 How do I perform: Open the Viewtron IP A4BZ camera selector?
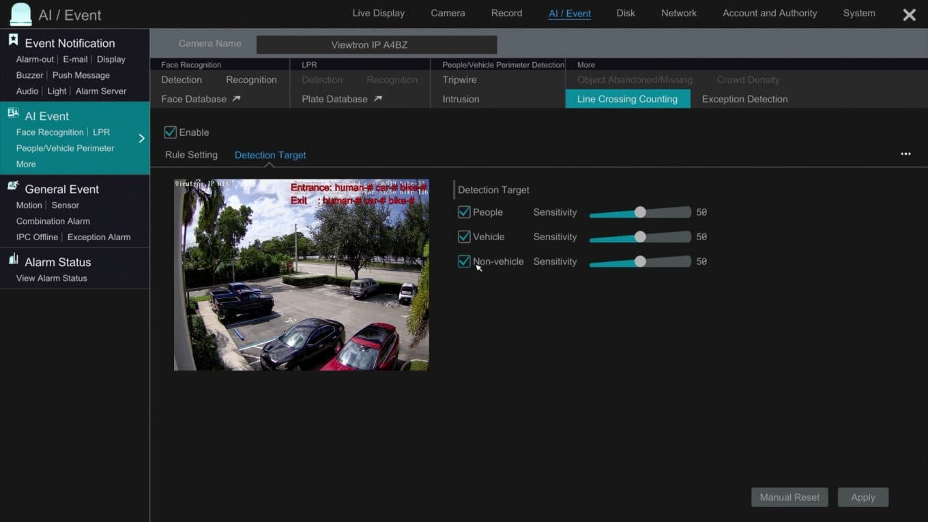pos(376,44)
